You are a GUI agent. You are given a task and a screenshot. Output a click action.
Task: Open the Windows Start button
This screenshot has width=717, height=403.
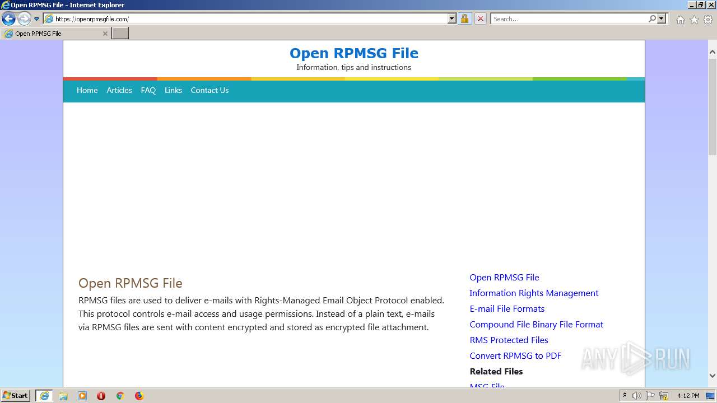point(16,396)
